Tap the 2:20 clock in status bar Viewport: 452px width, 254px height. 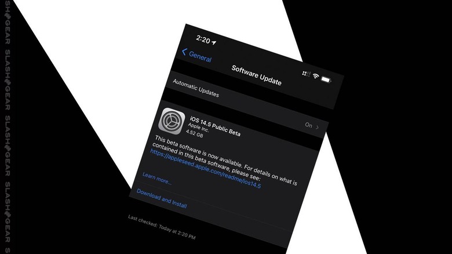(x=203, y=39)
